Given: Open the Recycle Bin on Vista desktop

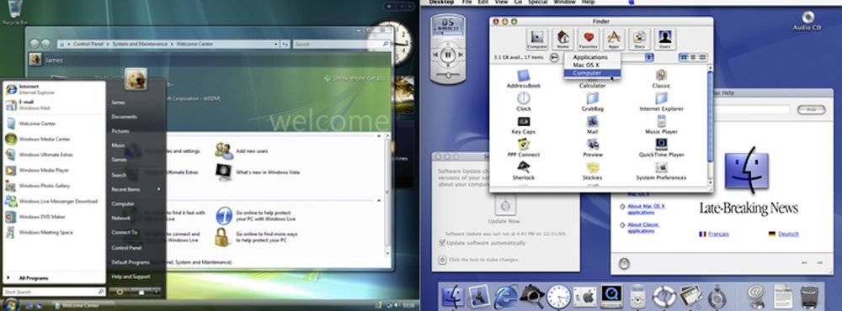Looking at the screenshot, I should [15, 13].
